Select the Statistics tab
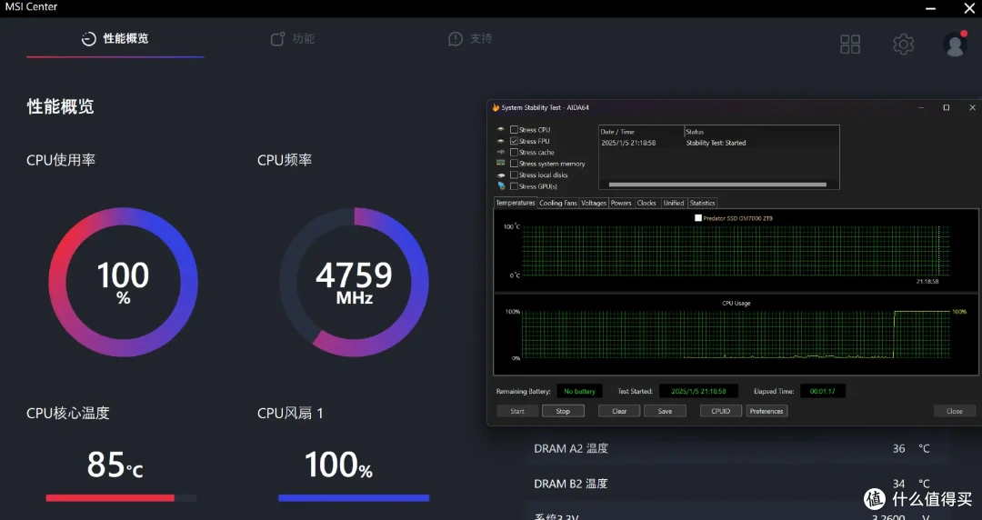Screen dimensions: 982x520 pos(702,203)
